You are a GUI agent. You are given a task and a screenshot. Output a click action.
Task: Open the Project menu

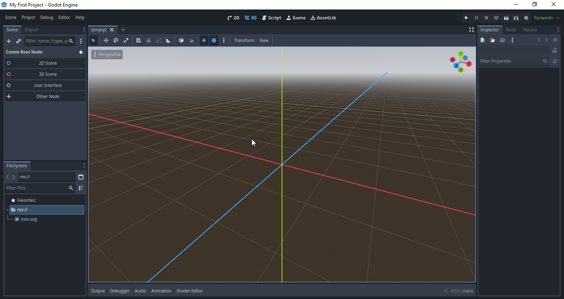click(28, 17)
